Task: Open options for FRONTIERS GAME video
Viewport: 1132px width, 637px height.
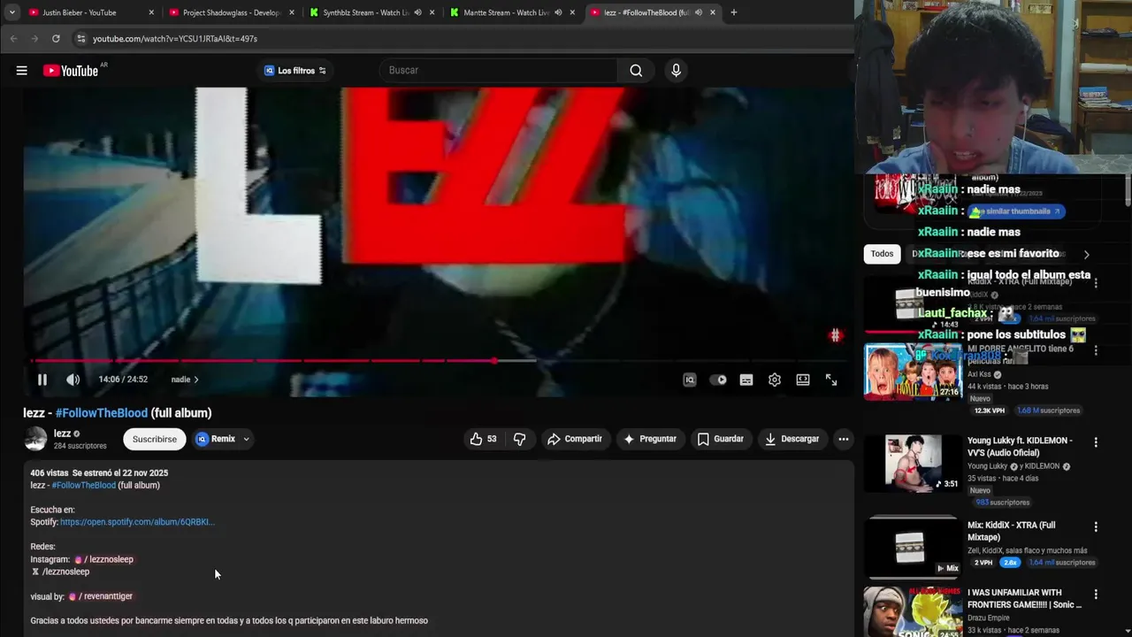Action: pos(1096,595)
